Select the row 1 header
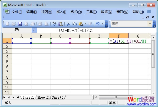The height and width of the screenshot is (107, 158). 7,41
